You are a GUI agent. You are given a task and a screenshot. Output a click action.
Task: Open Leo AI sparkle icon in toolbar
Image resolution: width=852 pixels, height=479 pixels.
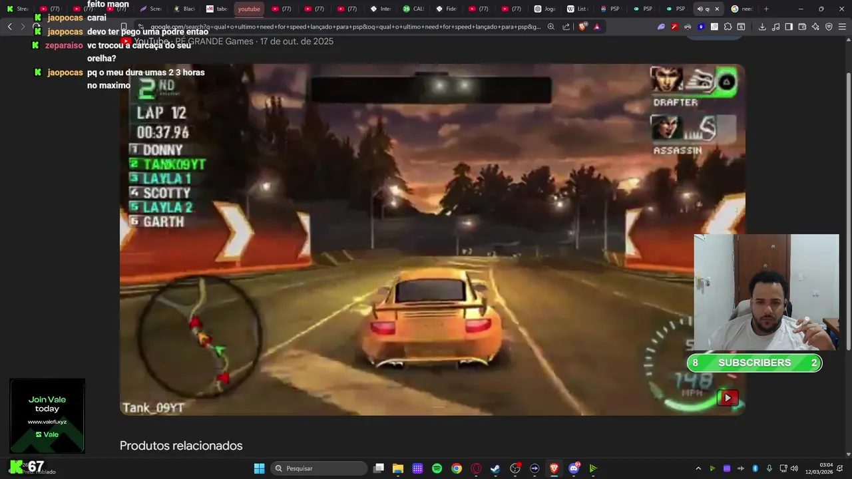point(815,27)
